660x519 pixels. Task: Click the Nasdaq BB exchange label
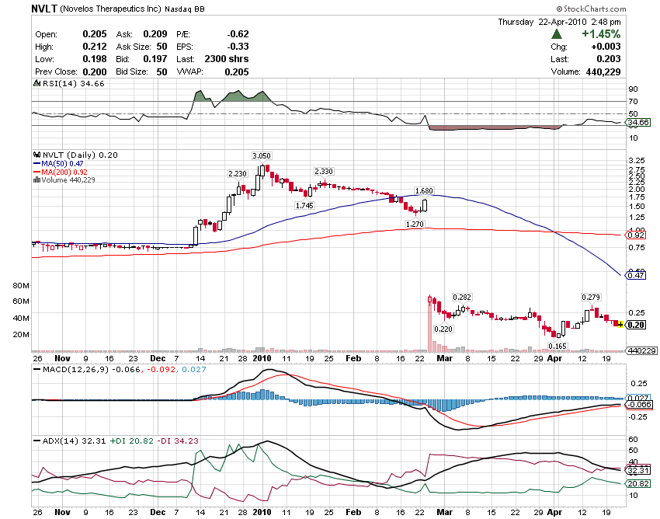point(185,9)
